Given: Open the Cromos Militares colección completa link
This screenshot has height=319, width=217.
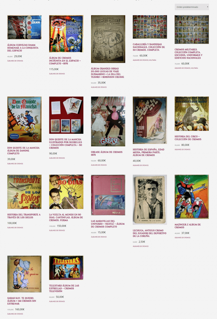Looking at the screenshot, I should click(188, 54).
